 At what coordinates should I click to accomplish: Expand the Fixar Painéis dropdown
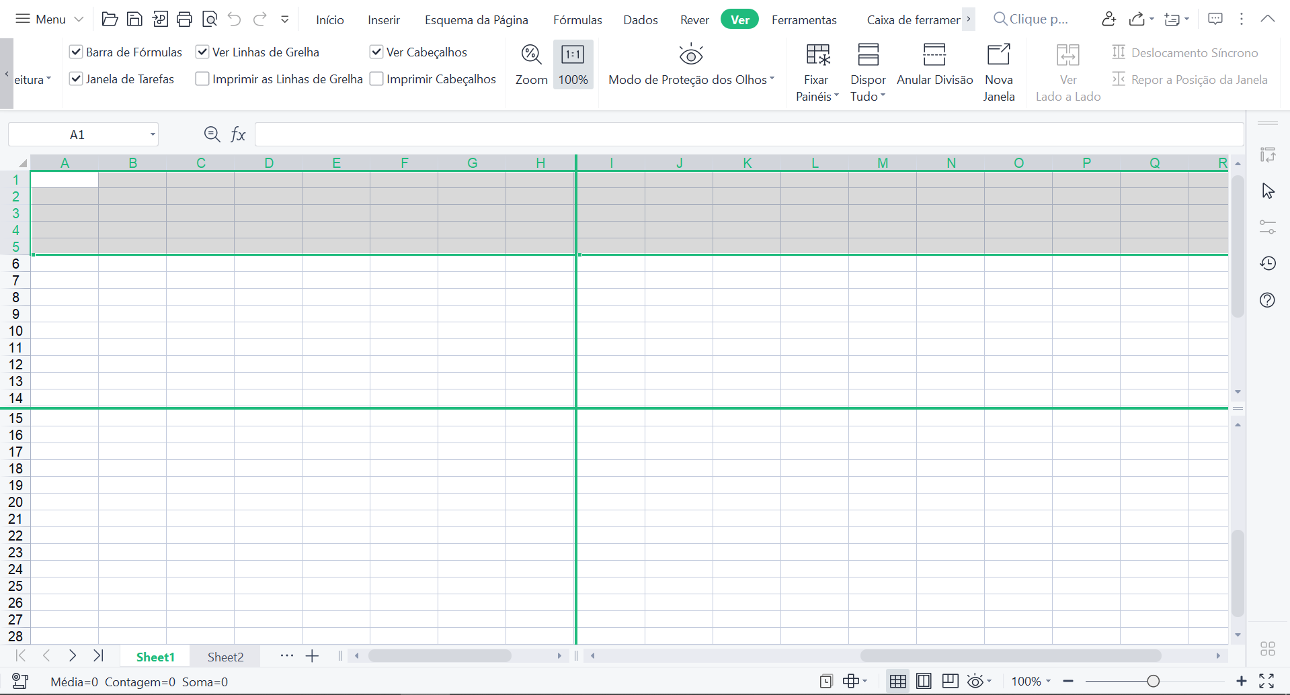(817, 96)
